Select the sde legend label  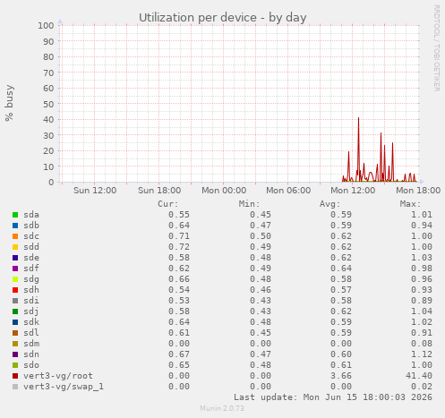click(x=31, y=258)
